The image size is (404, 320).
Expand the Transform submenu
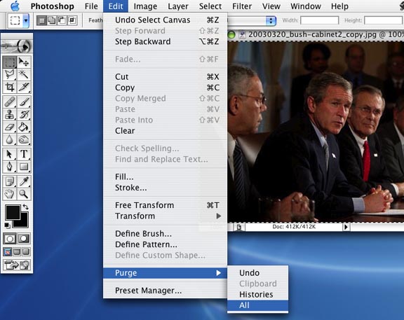click(x=165, y=216)
